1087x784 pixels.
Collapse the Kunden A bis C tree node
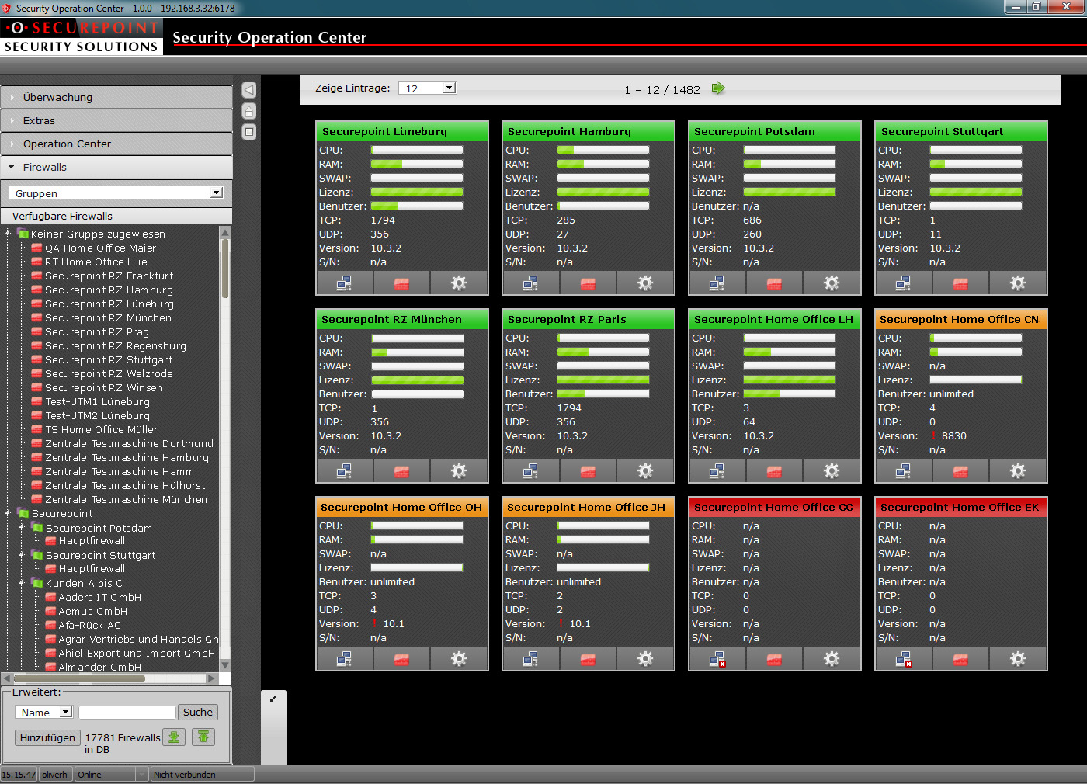[x=22, y=582]
